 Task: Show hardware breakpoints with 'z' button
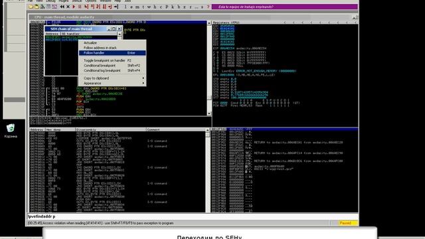[185, 7]
